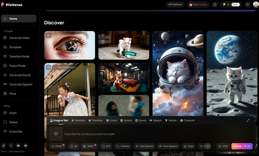Open the user profile avatar

(255, 5)
